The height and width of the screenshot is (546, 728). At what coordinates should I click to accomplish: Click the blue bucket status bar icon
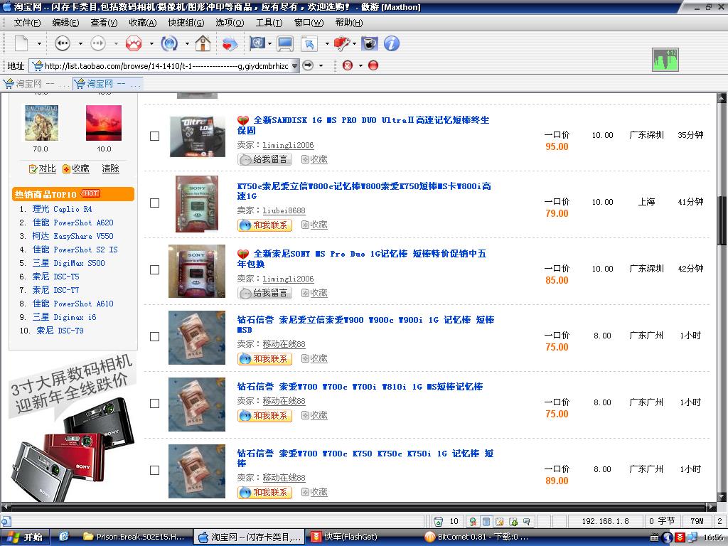tap(486, 521)
